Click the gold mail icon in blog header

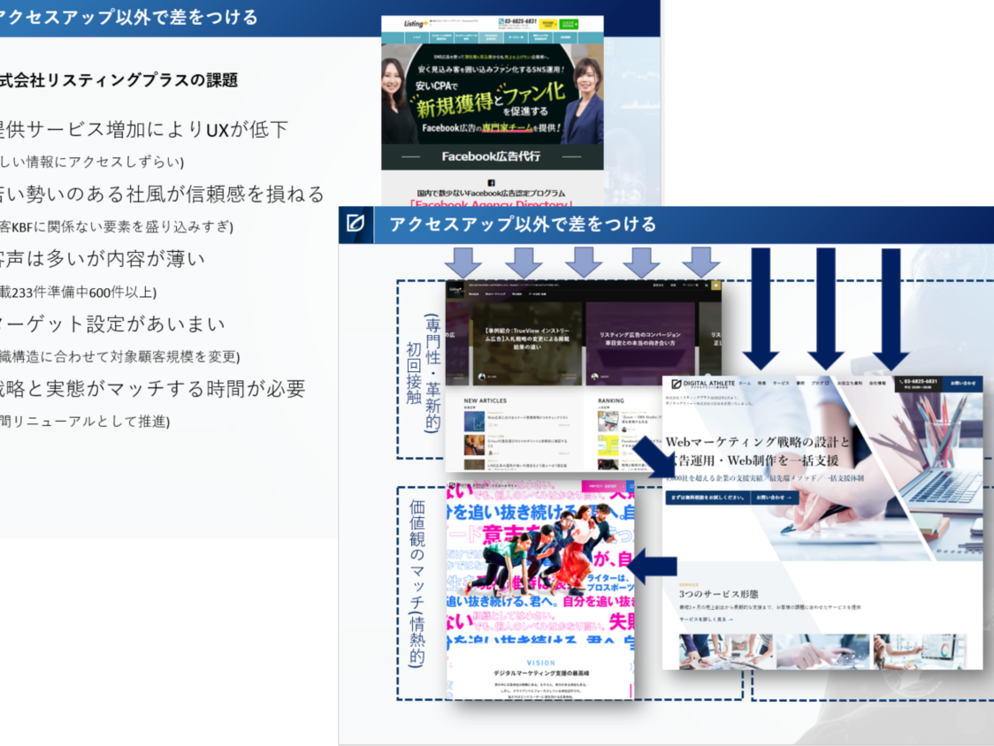pos(716,285)
